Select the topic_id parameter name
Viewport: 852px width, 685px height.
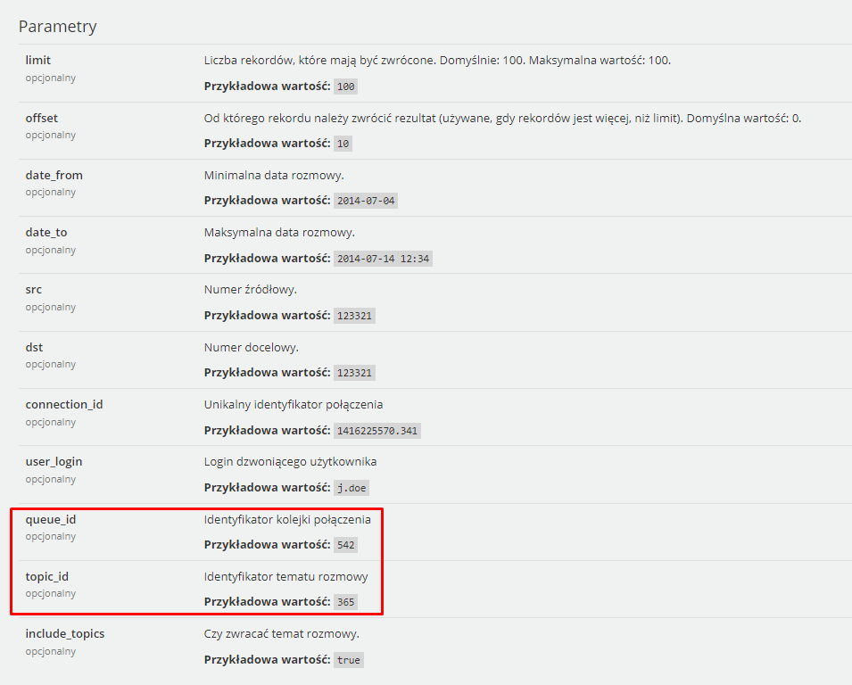click(46, 576)
